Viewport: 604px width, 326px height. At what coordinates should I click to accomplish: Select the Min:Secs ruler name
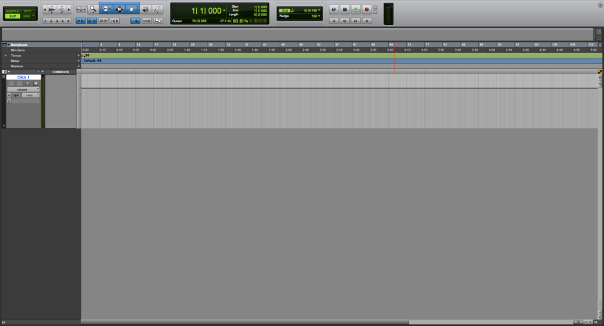click(x=18, y=50)
